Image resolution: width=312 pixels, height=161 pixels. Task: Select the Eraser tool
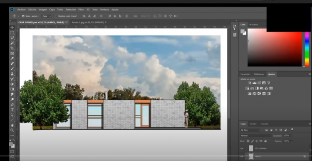point(12,84)
